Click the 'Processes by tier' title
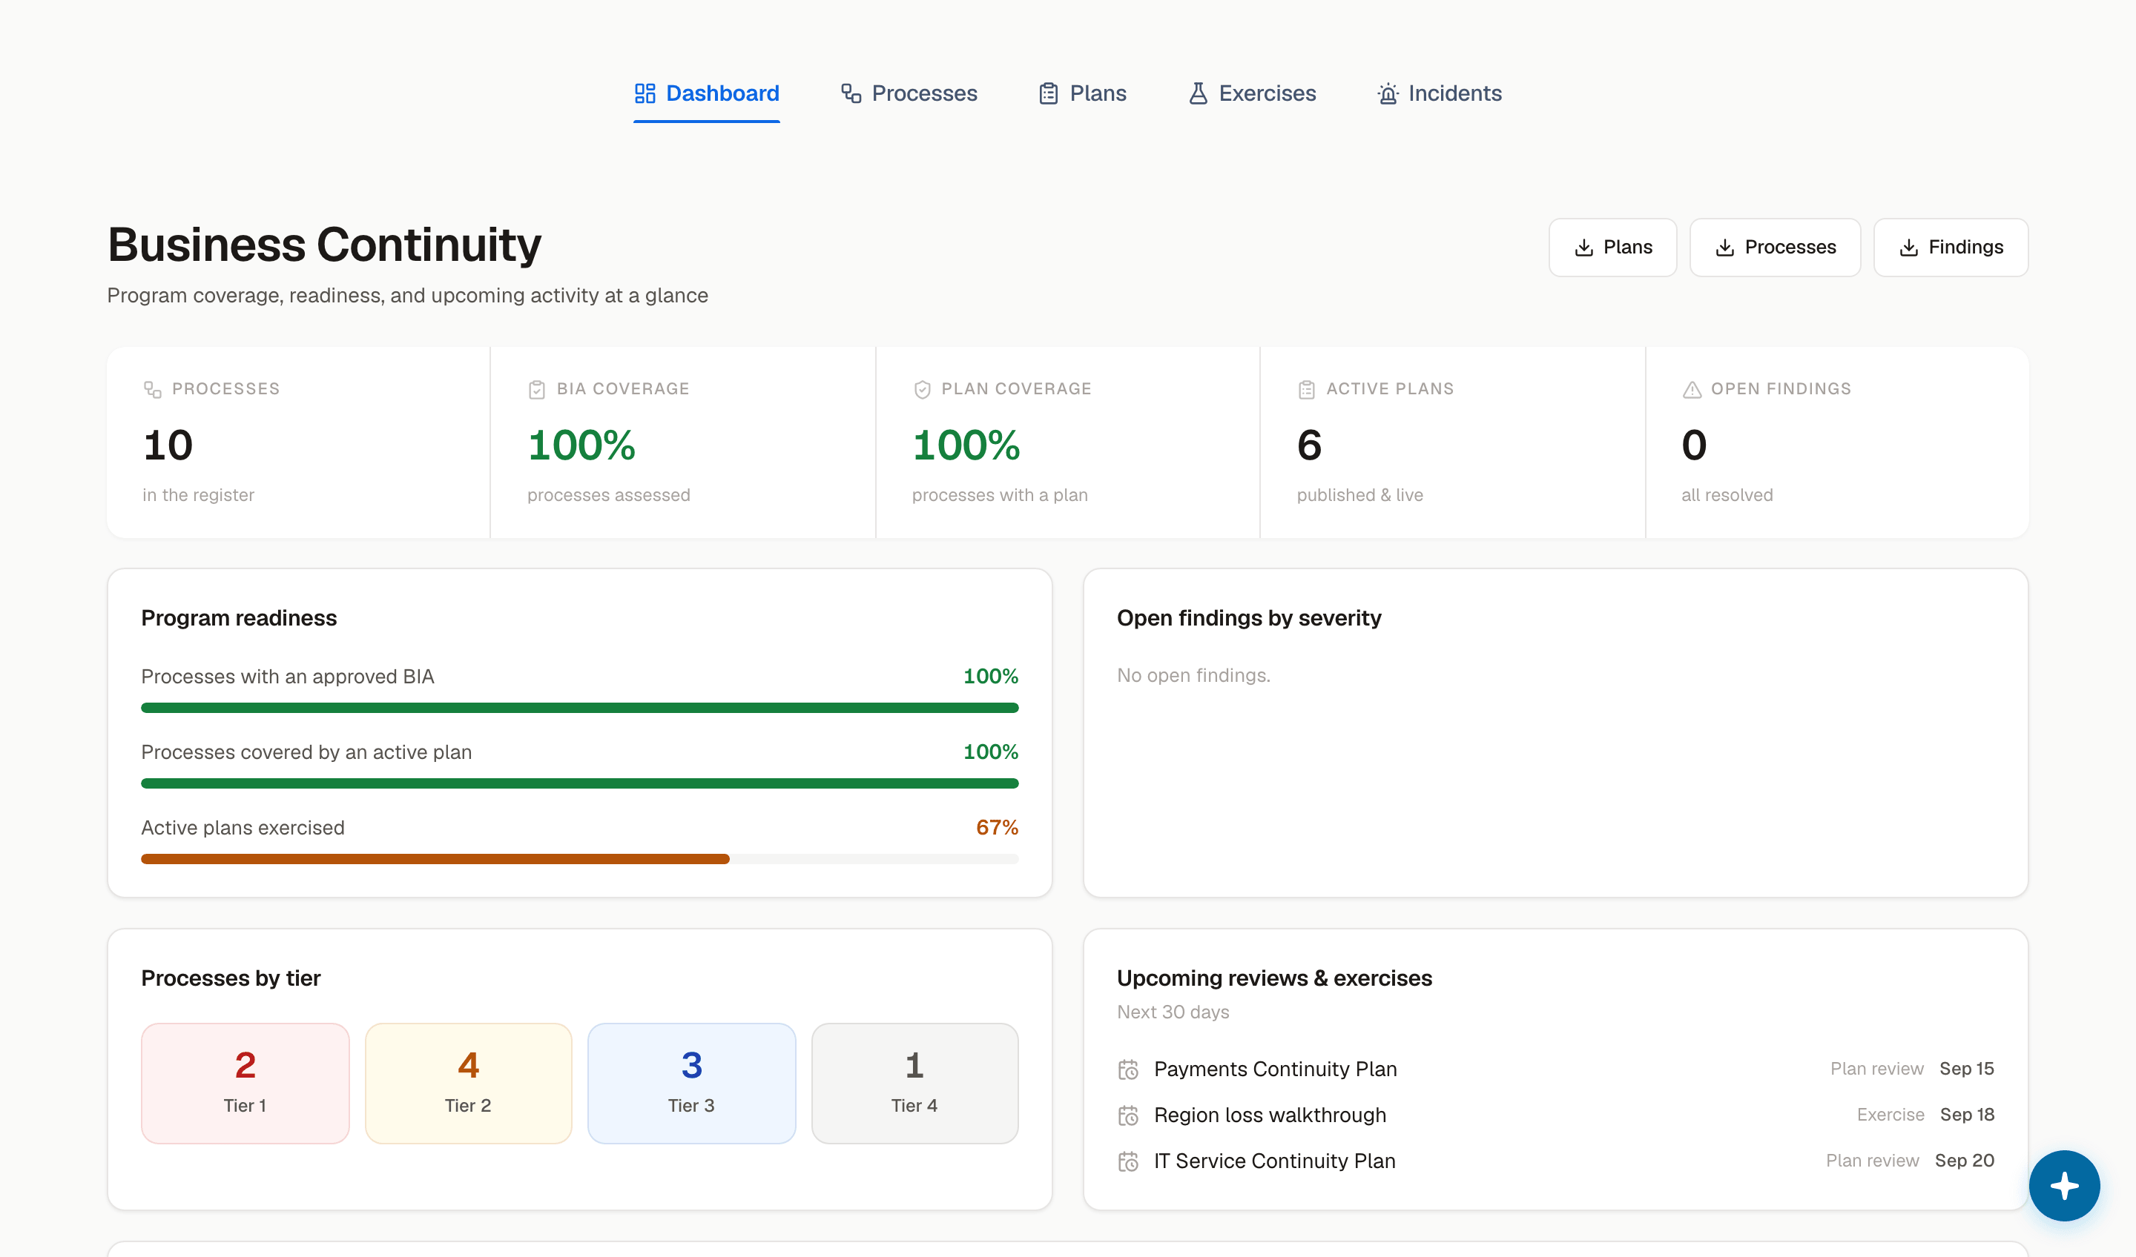The width and height of the screenshot is (2136, 1257). (x=231, y=978)
